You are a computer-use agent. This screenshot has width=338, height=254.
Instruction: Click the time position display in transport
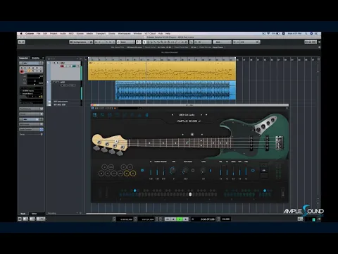tap(208, 219)
